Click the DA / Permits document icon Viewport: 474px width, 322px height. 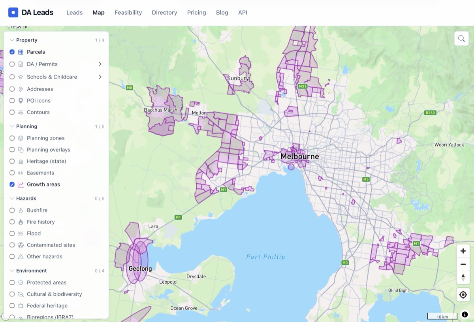pos(21,64)
